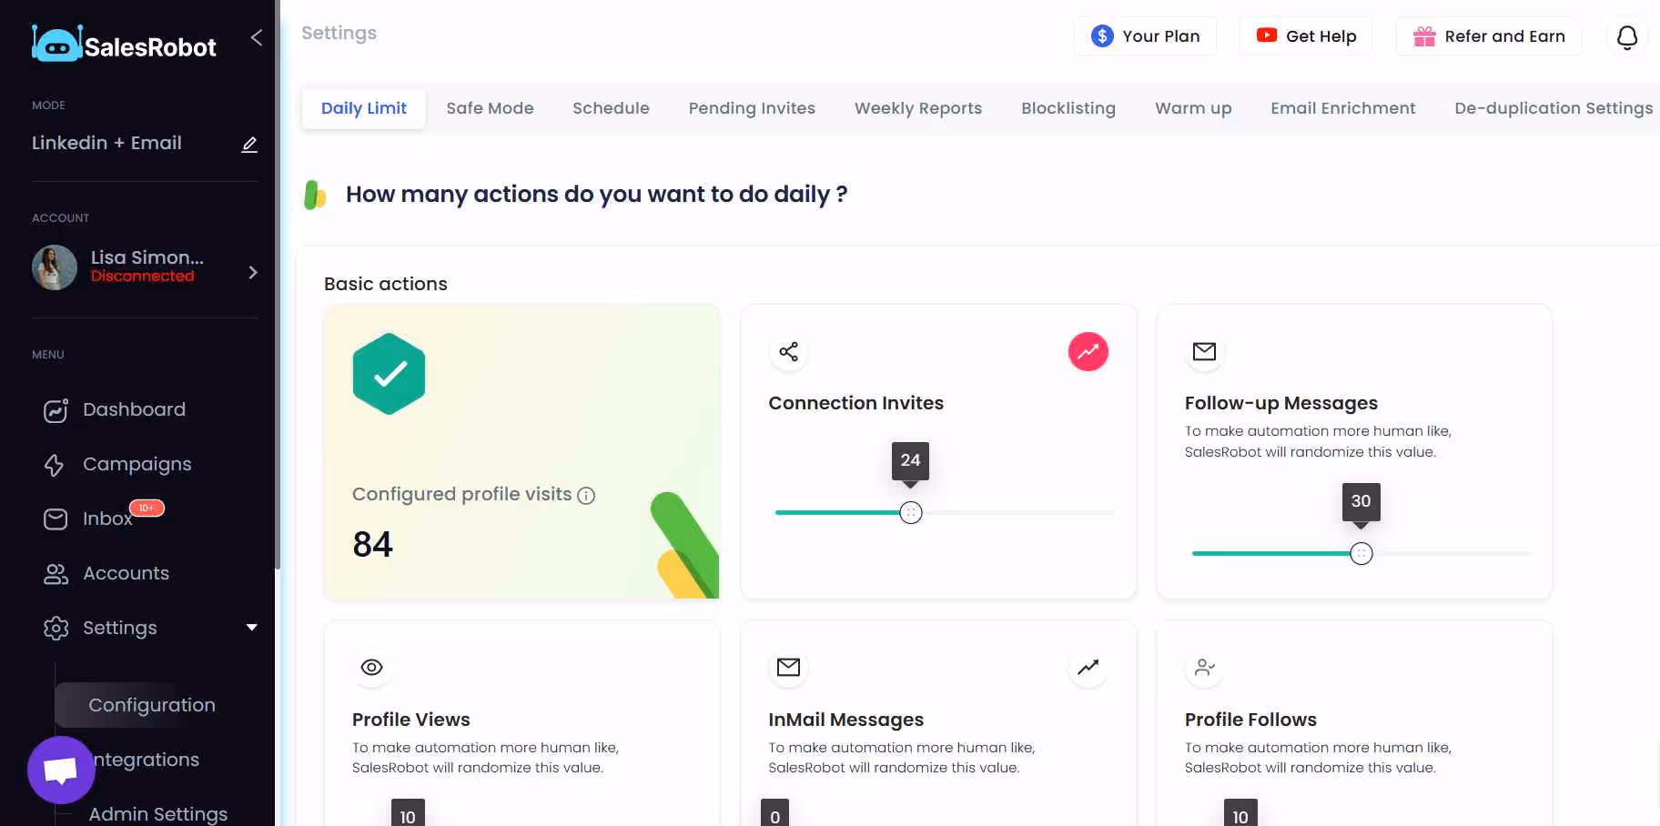The image size is (1660, 826).
Task: Select the Campaigns lightning icon
Action: click(56, 464)
